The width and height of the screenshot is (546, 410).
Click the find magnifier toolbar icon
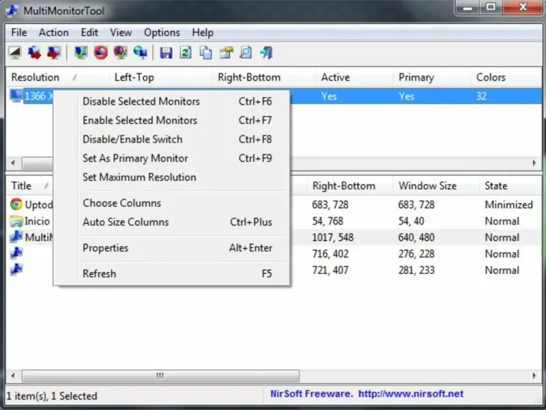[246, 53]
